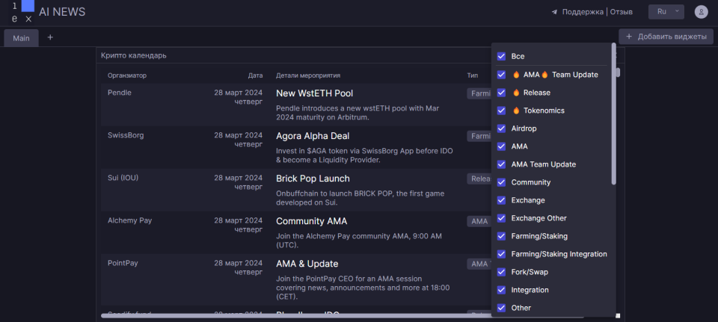Open the Отзыв link
Viewport: 718px width, 322px height.
coord(622,12)
